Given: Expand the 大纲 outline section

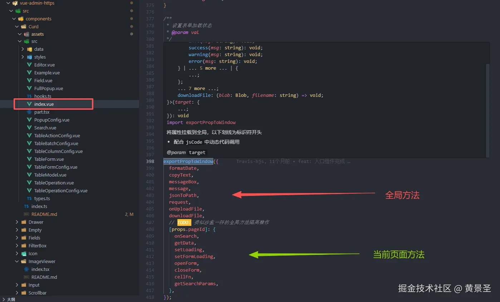Looking at the screenshot, I should [3, 299].
